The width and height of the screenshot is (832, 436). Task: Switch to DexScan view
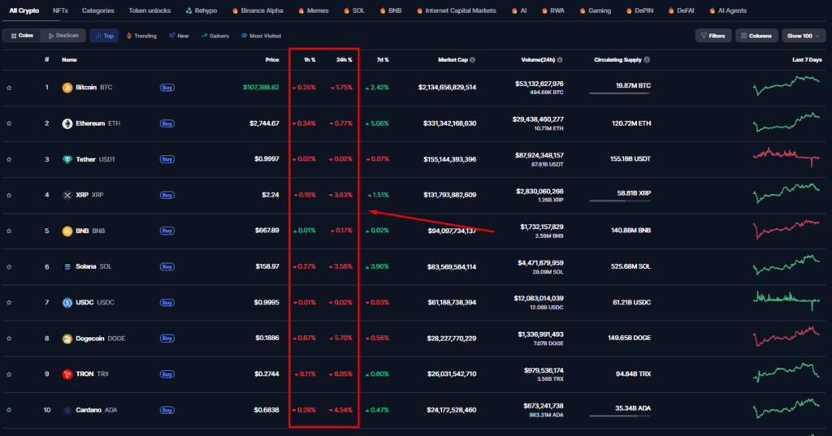(x=63, y=36)
